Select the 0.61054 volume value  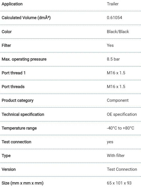[x=114, y=18]
